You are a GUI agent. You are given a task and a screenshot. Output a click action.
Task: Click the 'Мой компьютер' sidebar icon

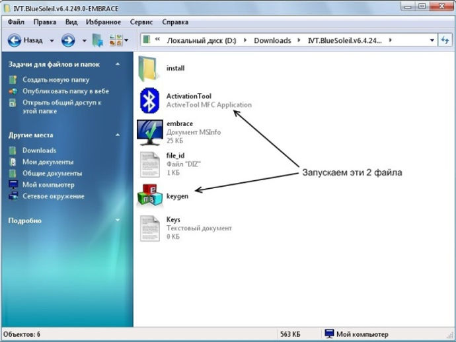tap(13, 185)
